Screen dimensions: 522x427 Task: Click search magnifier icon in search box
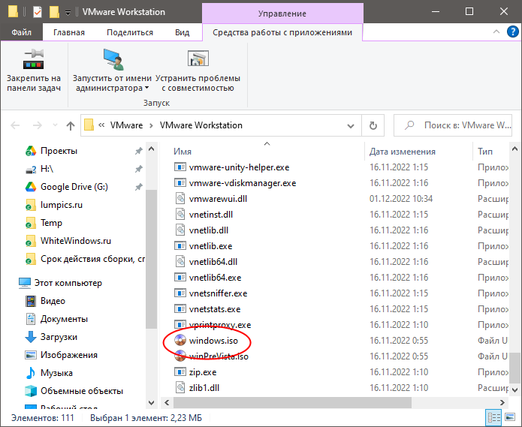coord(409,125)
